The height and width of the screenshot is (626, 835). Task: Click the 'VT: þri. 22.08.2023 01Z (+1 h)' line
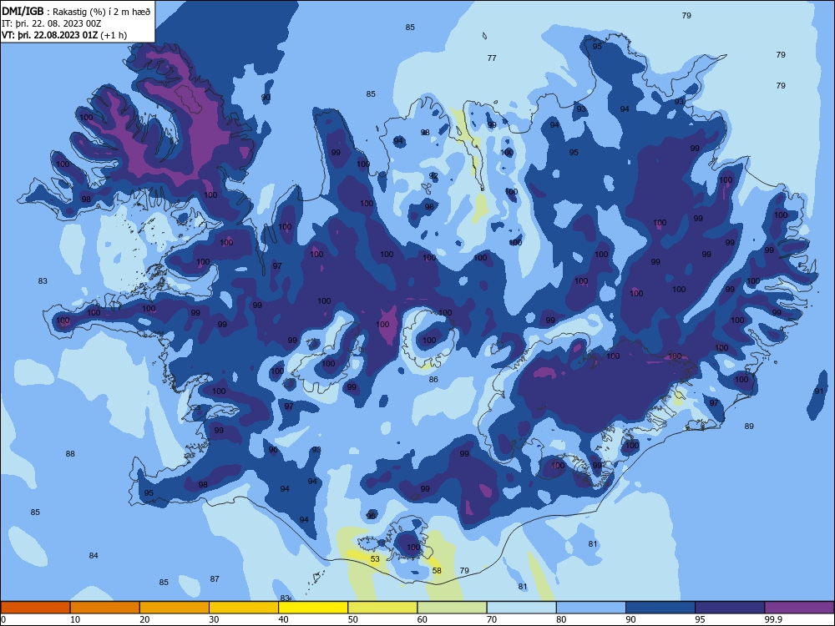64,35
